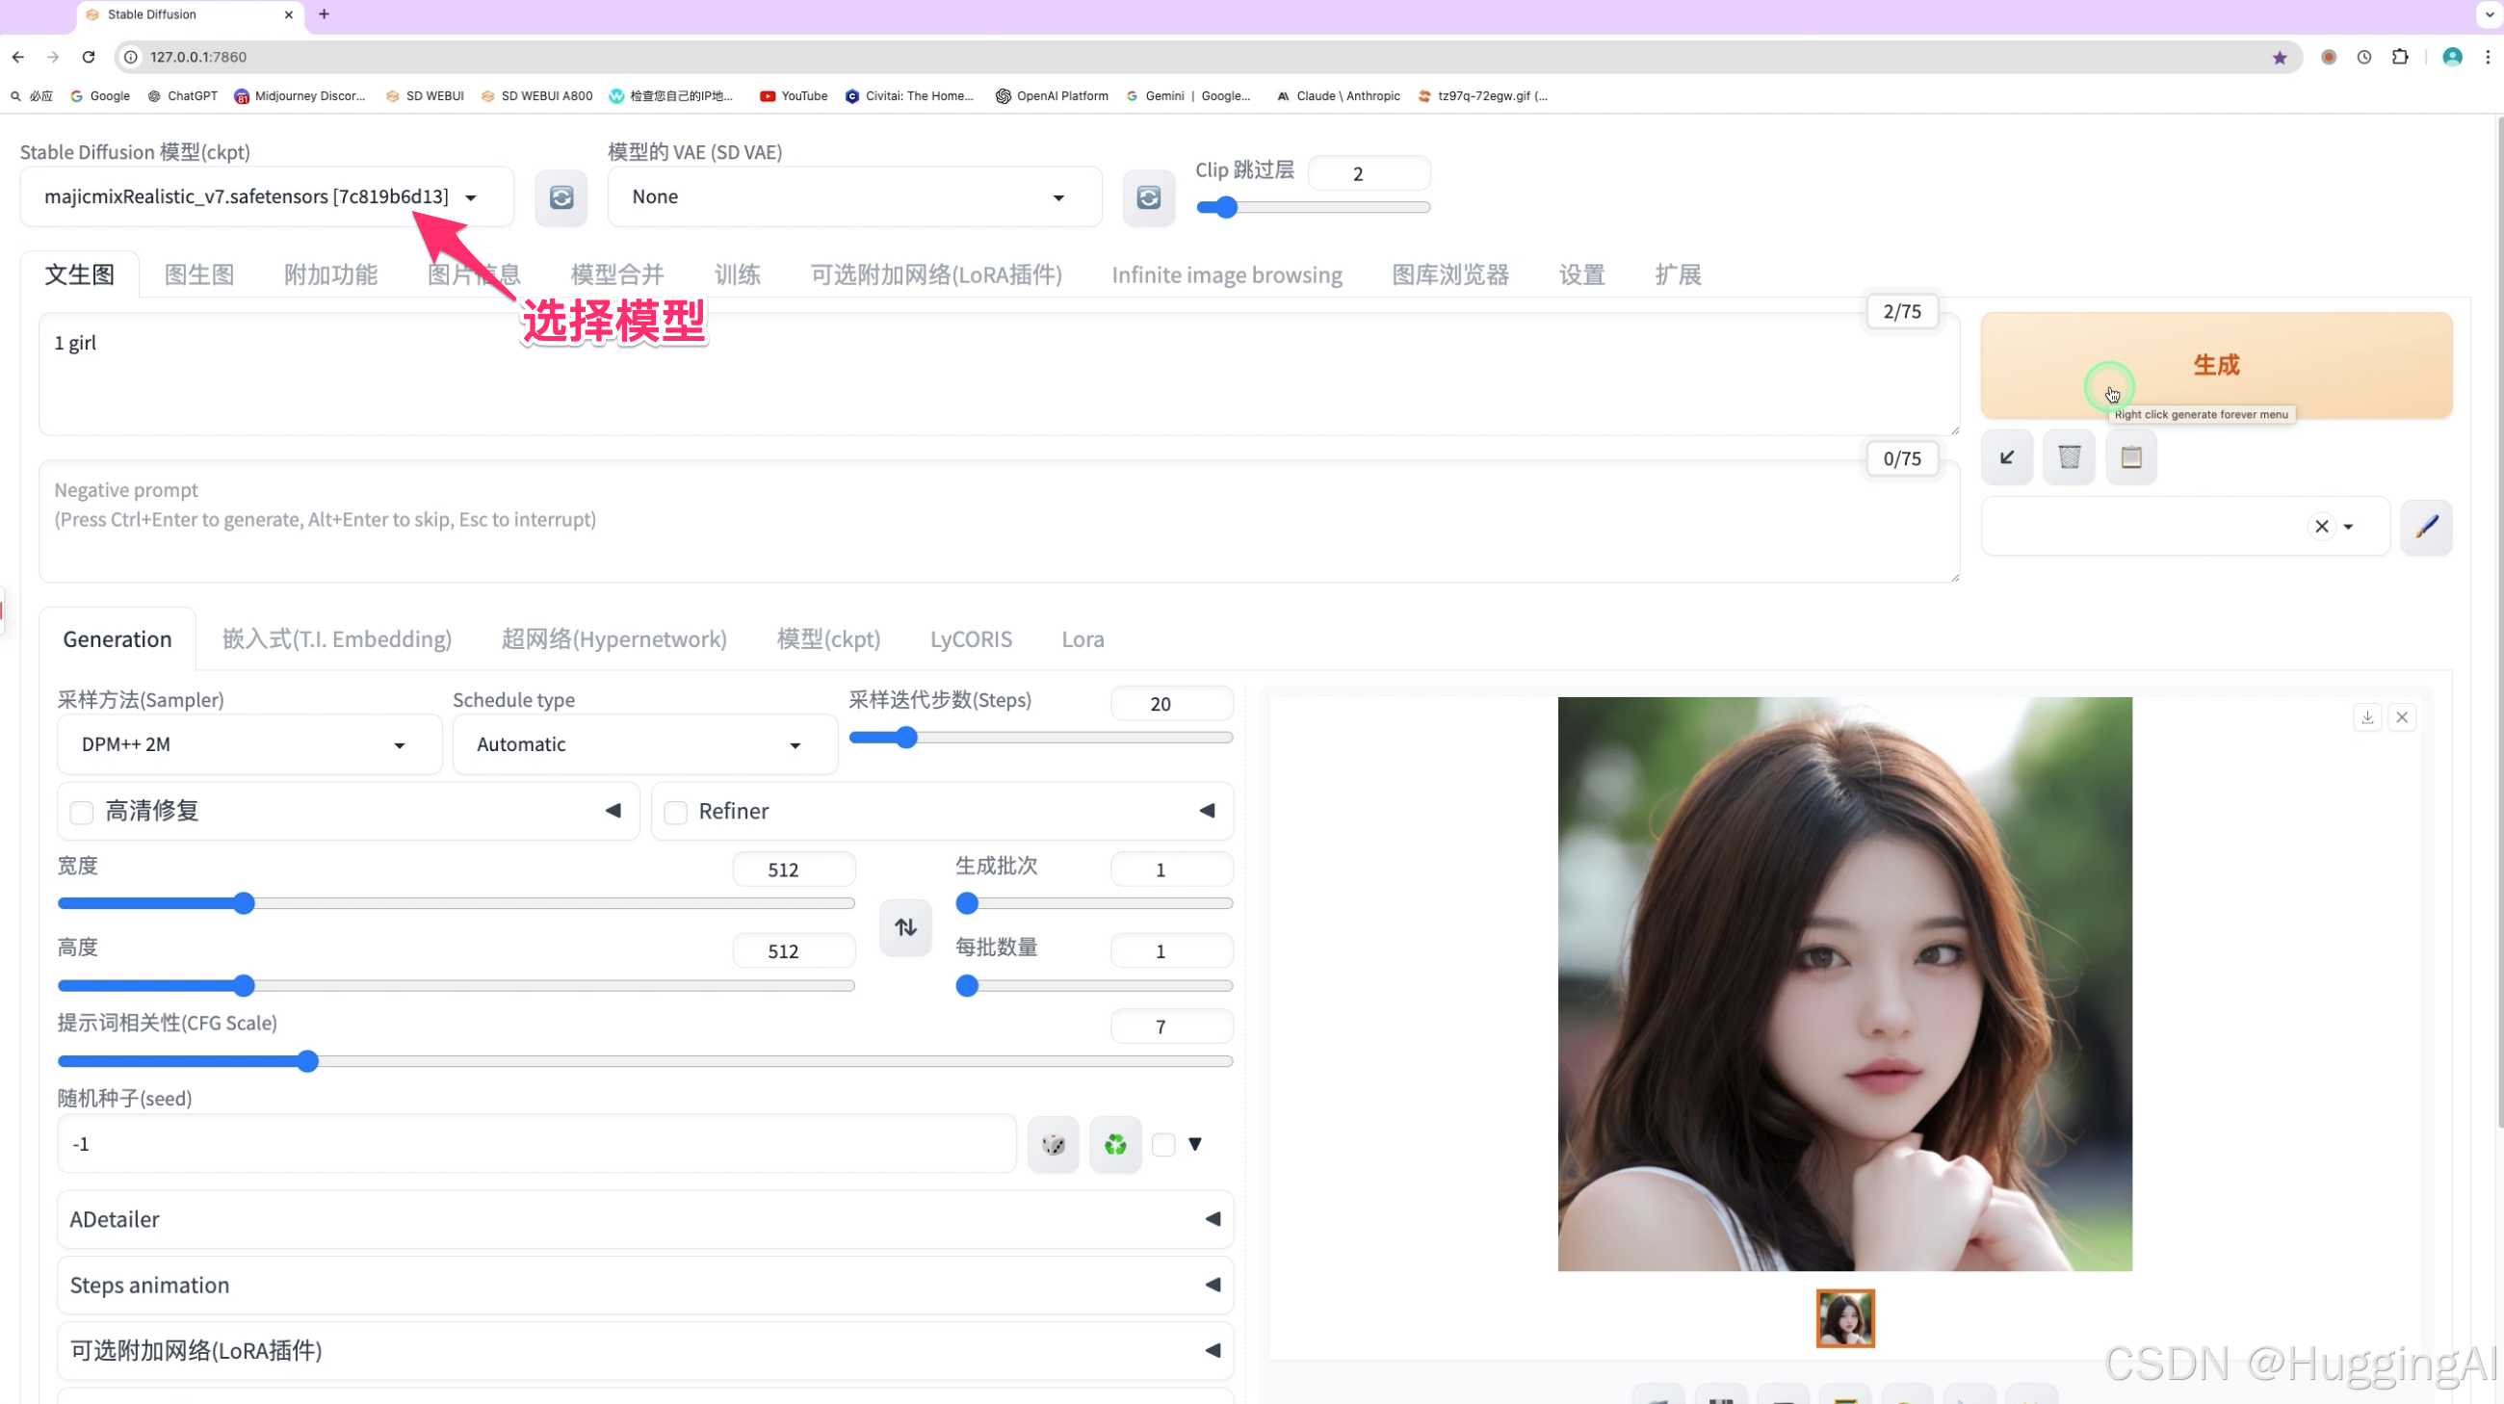Select the generated image thumbnail below preview

[x=1844, y=1318]
